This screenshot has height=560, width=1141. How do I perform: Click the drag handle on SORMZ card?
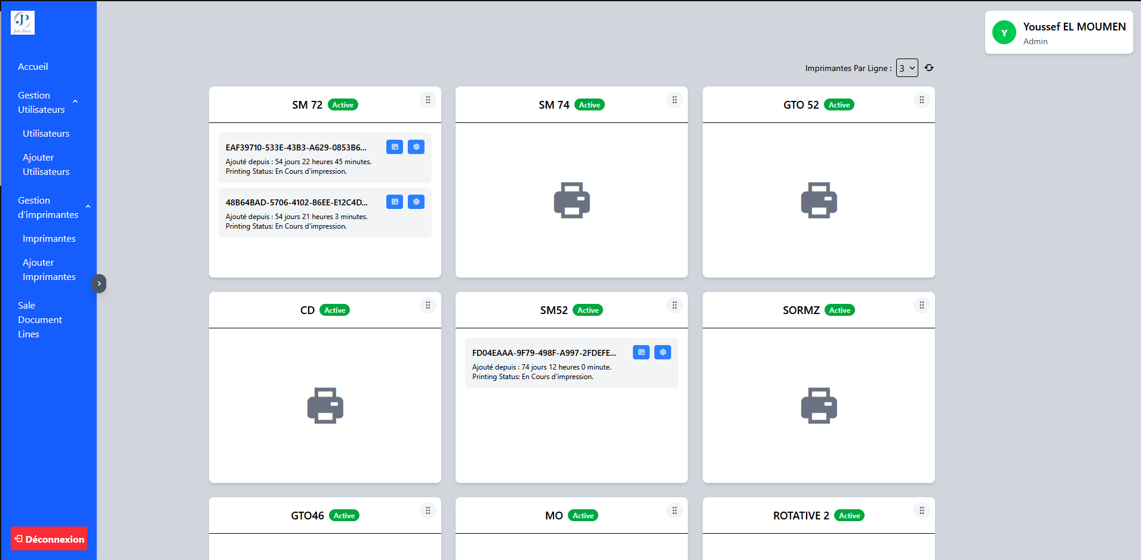click(922, 305)
